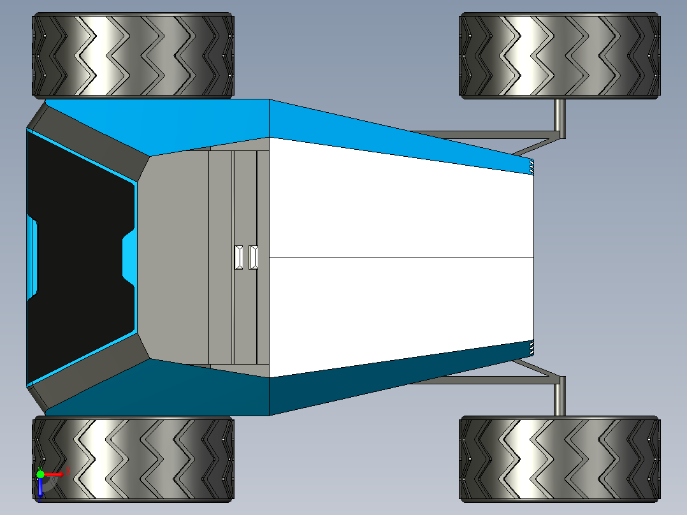Screen dimensions: 687x515
Task: Select the upper-left tire
Action: [133, 55]
